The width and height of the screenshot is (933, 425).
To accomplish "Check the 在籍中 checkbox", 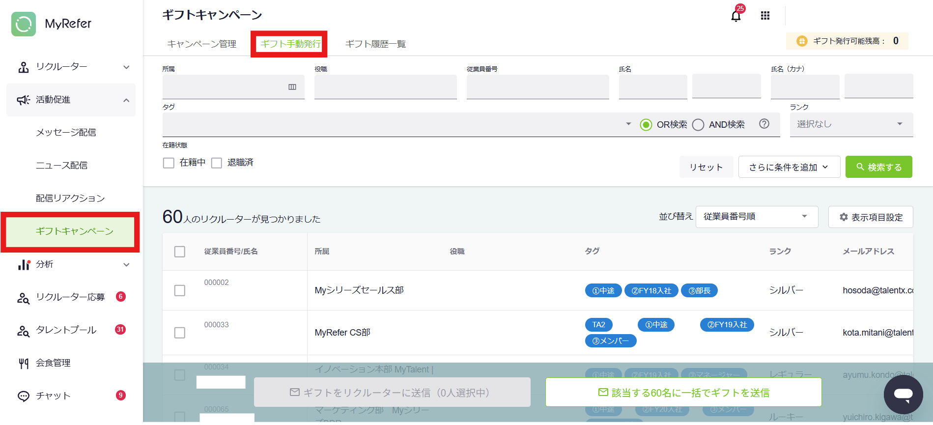I will click(x=169, y=163).
